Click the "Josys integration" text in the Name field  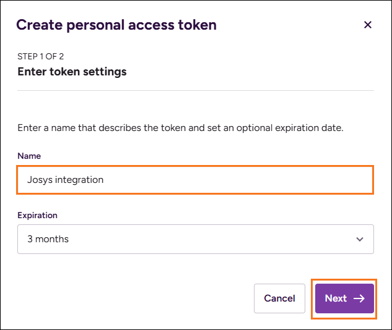[65, 180]
